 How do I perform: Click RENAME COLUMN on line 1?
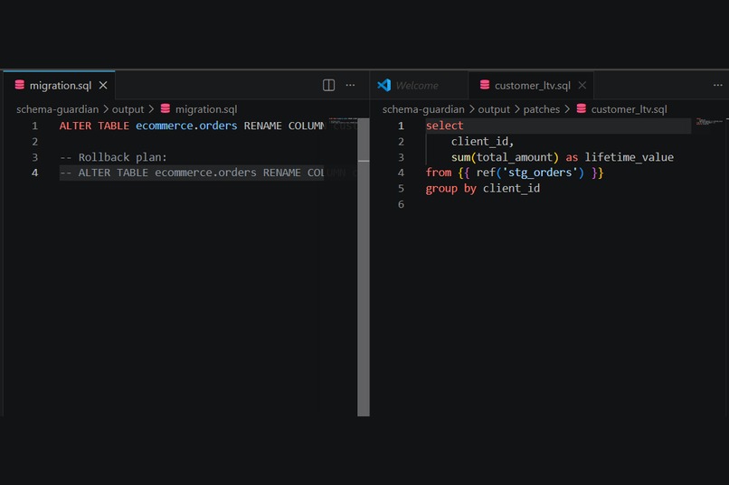tap(285, 126)
